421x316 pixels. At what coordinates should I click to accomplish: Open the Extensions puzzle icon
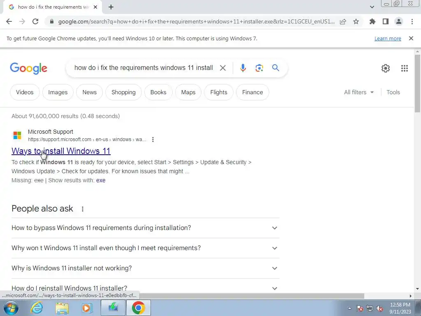(372, 21)
